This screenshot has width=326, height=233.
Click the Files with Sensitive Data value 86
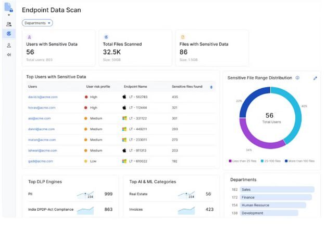tap(183, 52)
